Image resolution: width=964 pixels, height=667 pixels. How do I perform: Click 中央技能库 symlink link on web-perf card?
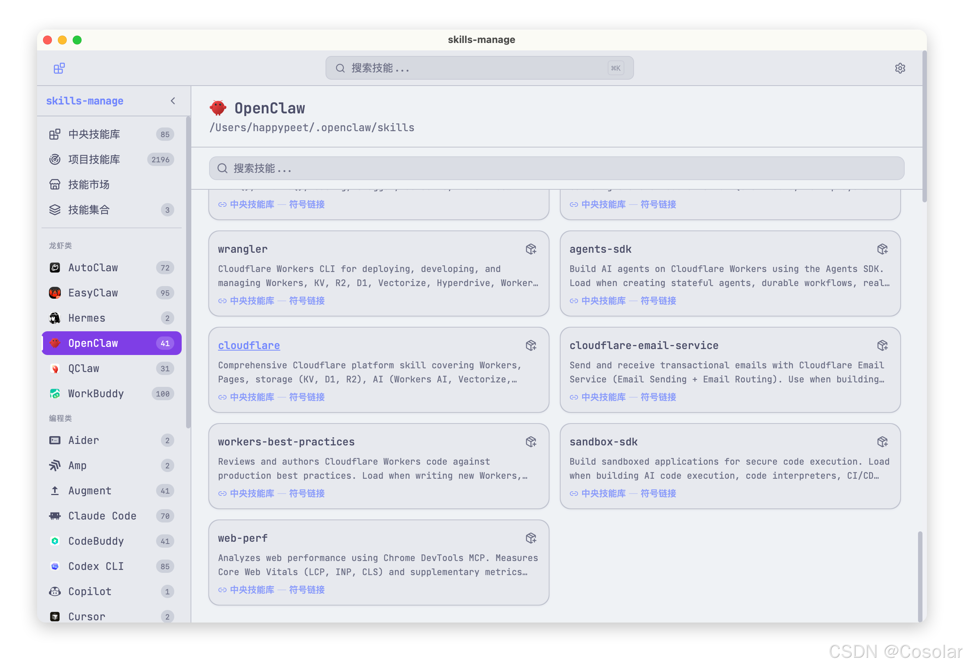(x=271, y=589)
